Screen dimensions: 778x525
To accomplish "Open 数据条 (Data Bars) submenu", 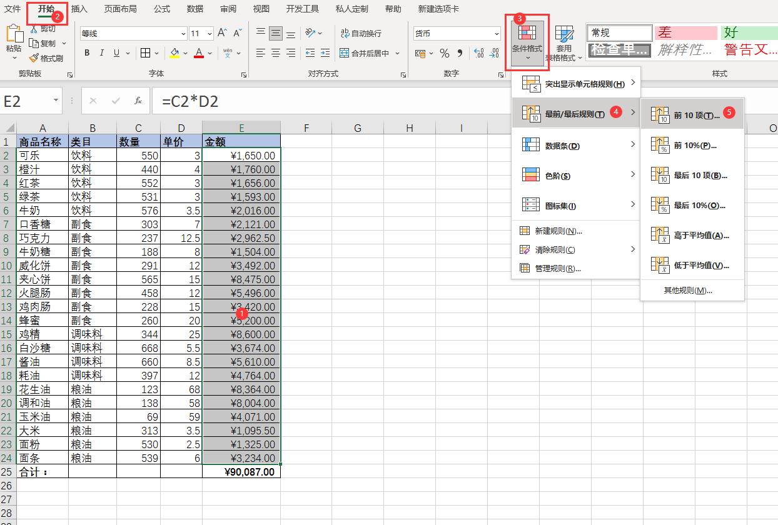I will pyautogui.click(x=576, y=146).
